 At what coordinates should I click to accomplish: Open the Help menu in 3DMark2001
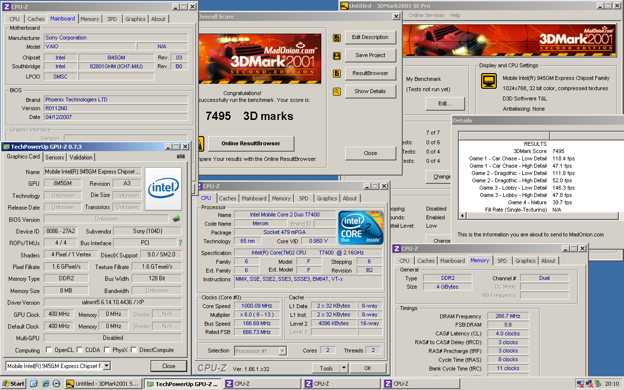(x=455, y=15)
